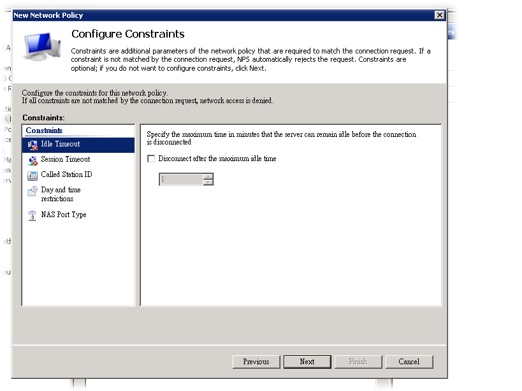
Task: Click the Called Station ID icon
Action: click(x=33, y=175)
